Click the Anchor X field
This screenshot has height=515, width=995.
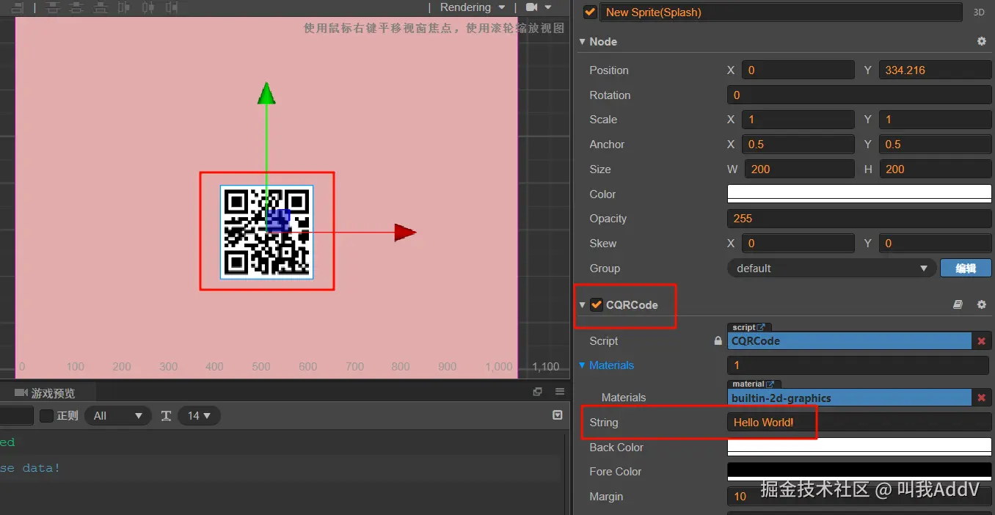(798, 145)
